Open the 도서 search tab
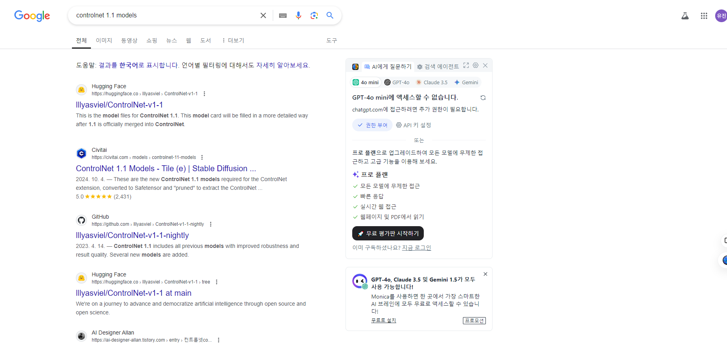The image size is (727, 344). click(x=206, y=40)
